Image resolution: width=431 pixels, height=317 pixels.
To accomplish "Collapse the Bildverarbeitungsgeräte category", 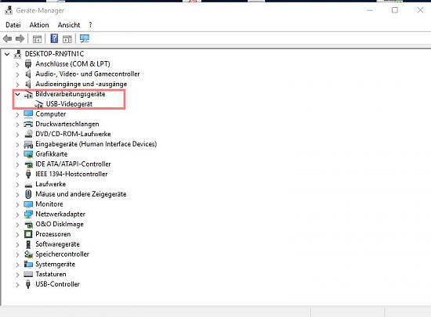I will tap(17, 94).
